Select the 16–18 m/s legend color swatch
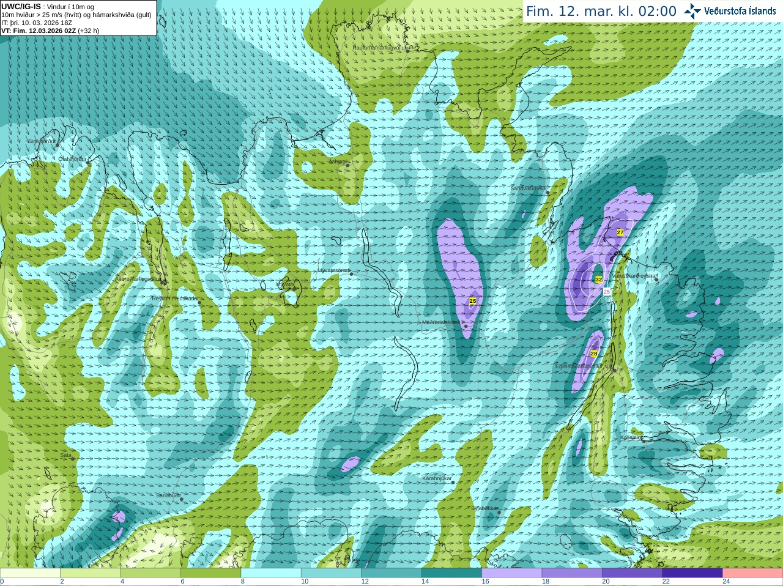This screenshot has height=586, width=783. [512, 573]
